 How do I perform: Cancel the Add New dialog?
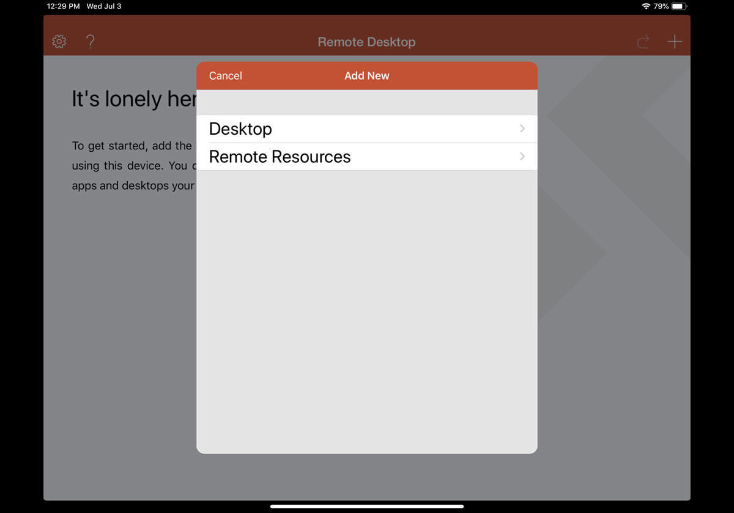225,75
